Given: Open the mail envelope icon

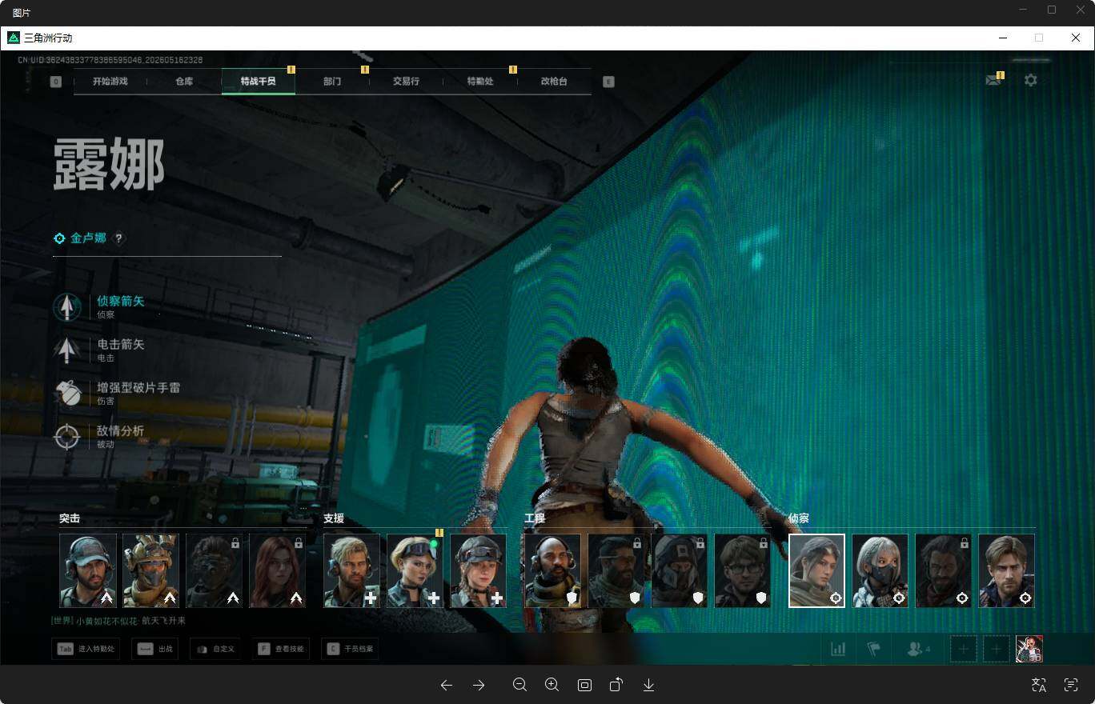Looking at the screenshot, I should pyautogui.click(x=993, y=80).
